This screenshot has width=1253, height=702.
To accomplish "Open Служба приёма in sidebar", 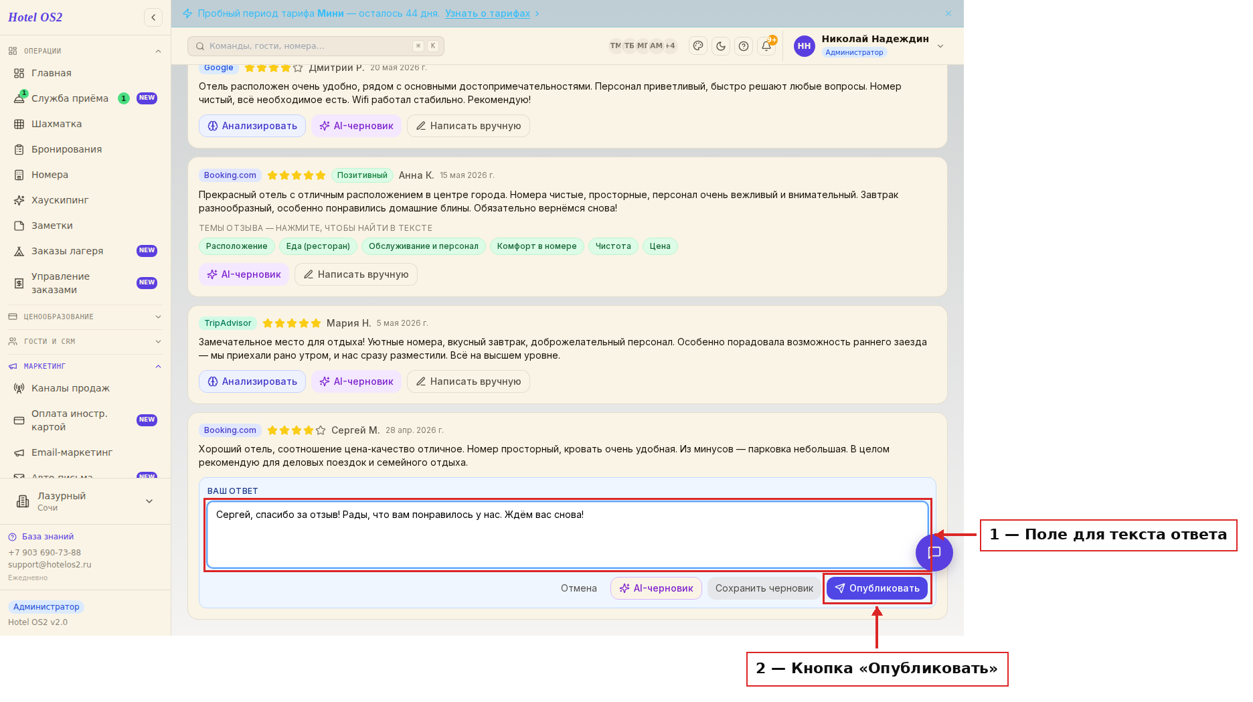I will click(x=85, y=98).
